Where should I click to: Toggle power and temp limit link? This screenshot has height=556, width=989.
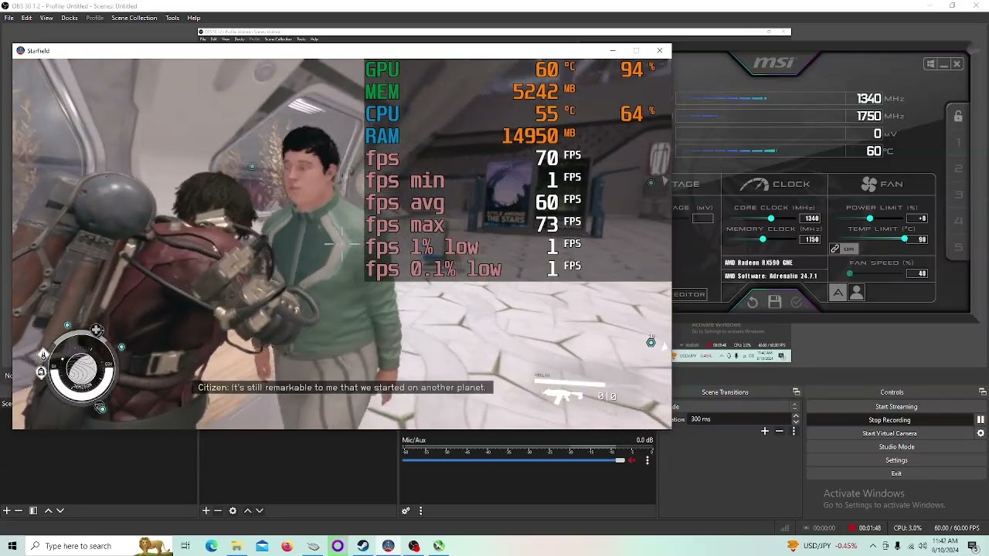(x=835, y=249)
